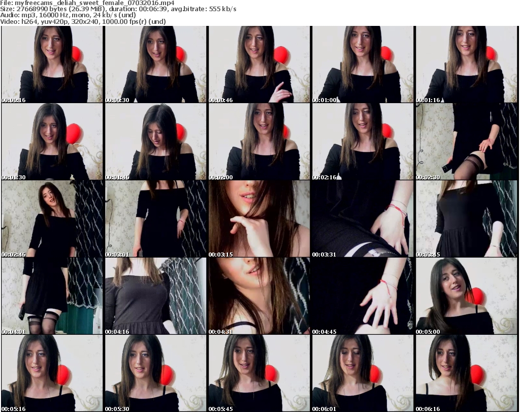This screenshot has height=412, width=520.
Task: Click the frame timestamped 00:03:31
Action: tap(363, 219)
